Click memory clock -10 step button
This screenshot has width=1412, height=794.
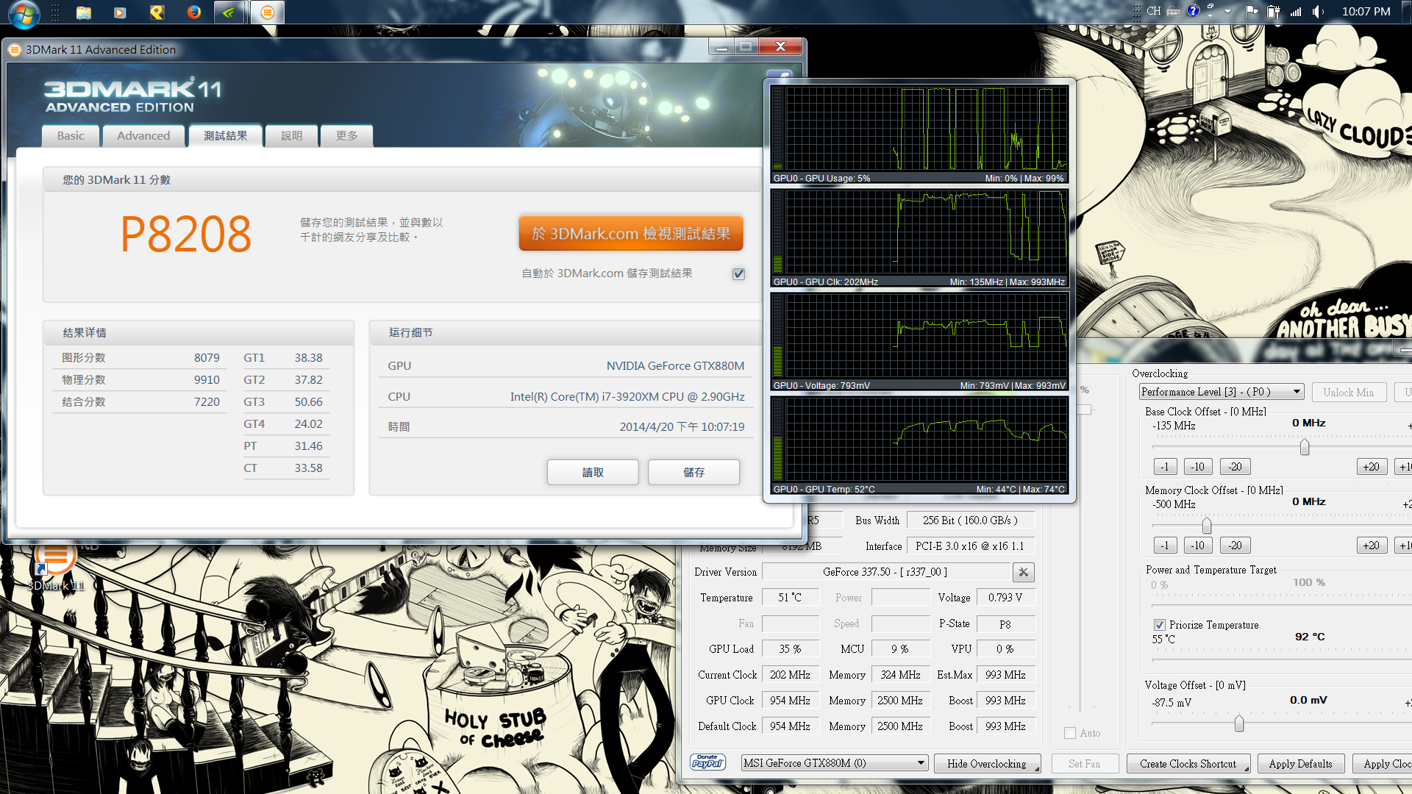(x=1198, y=546)
